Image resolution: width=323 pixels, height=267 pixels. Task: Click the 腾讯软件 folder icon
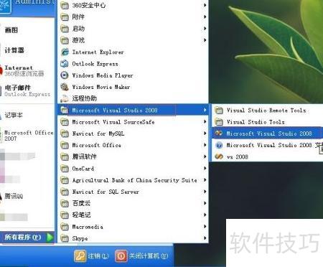pyautogui.click(x=65, y=156)
